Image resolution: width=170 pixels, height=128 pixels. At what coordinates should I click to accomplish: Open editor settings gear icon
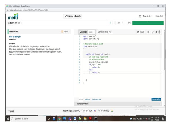point(156,32)
